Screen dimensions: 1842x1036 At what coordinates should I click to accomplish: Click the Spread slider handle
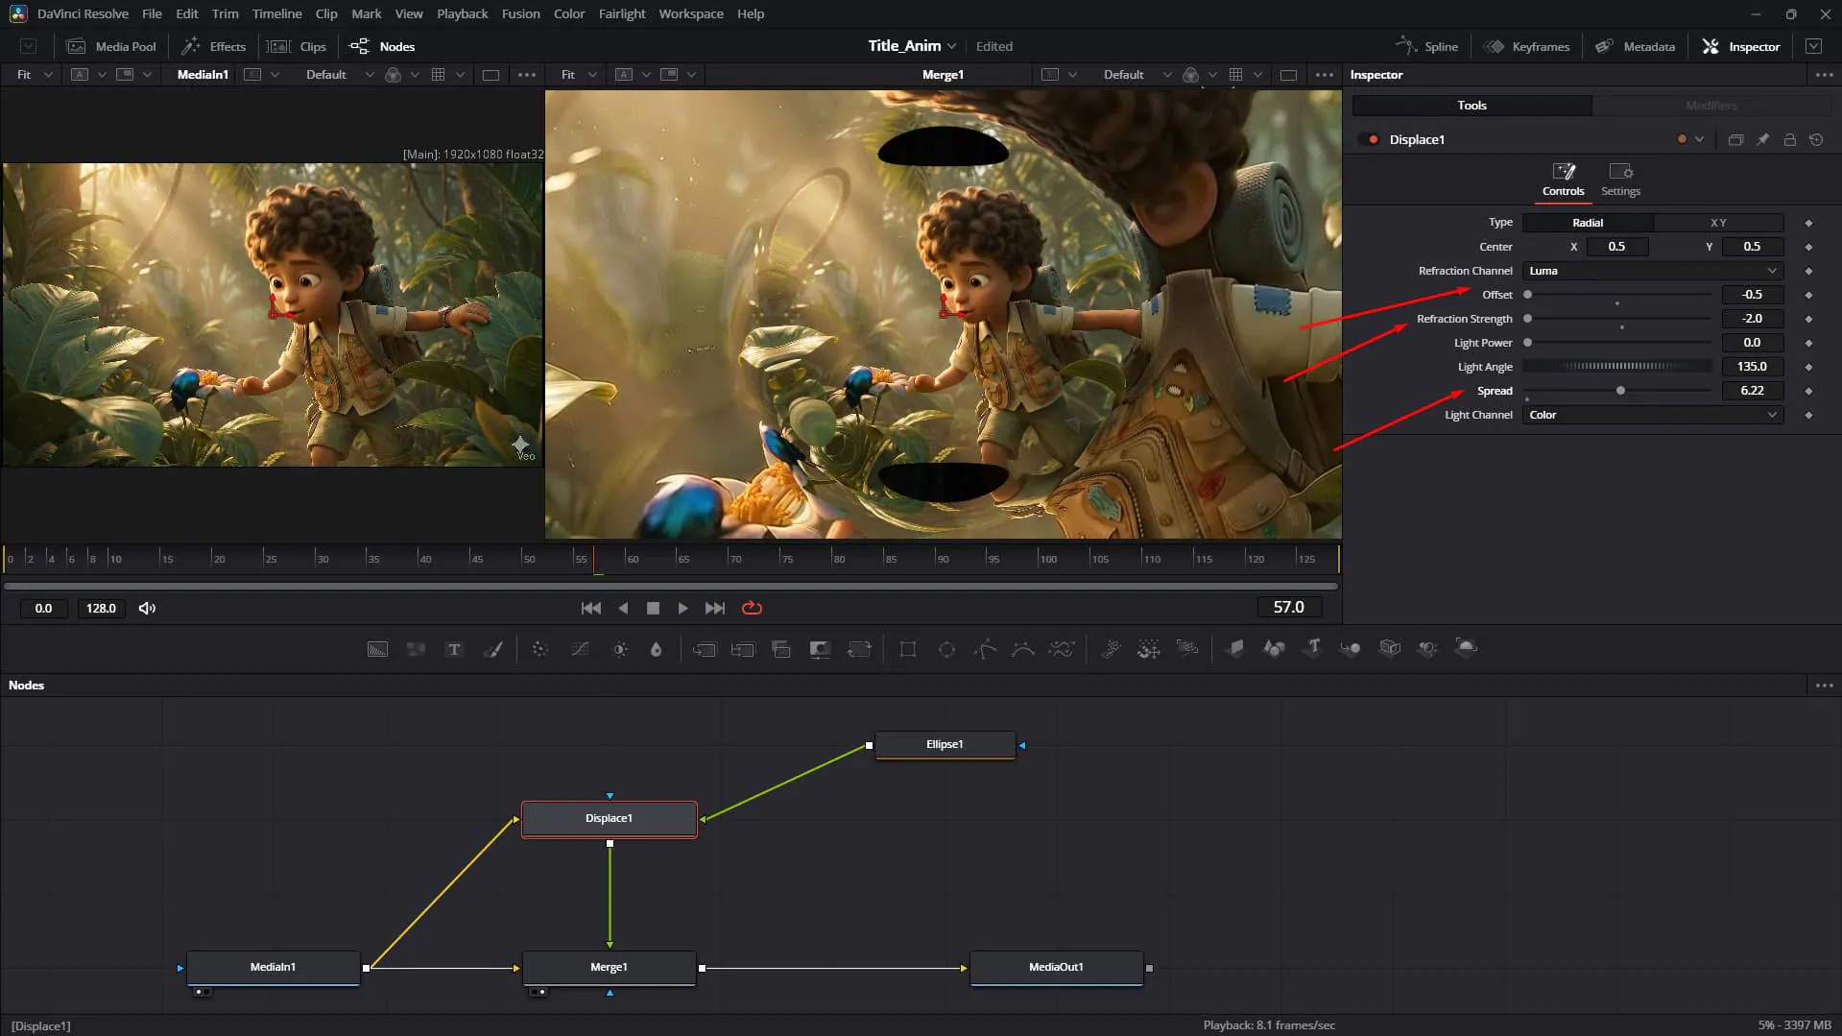click(x=1620, y=391)
